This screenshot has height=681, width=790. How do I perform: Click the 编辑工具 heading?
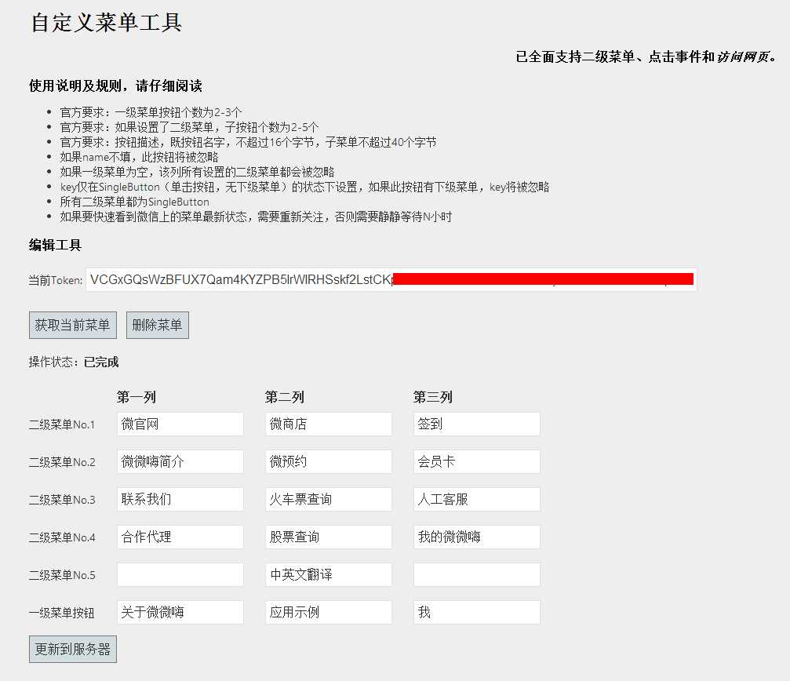tap(55, 246)
